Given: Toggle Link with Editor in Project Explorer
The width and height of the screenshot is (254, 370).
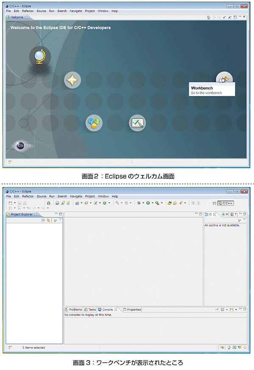Looking at the screenshot, I should coord(48,220).
